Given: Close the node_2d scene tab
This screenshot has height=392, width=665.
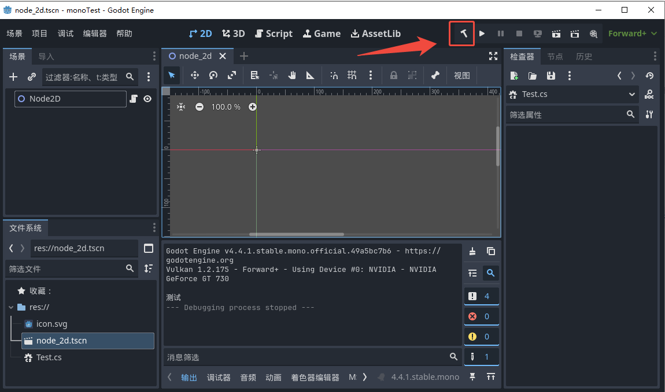Looking at the screenshot, I should click(x=223, y=56).
